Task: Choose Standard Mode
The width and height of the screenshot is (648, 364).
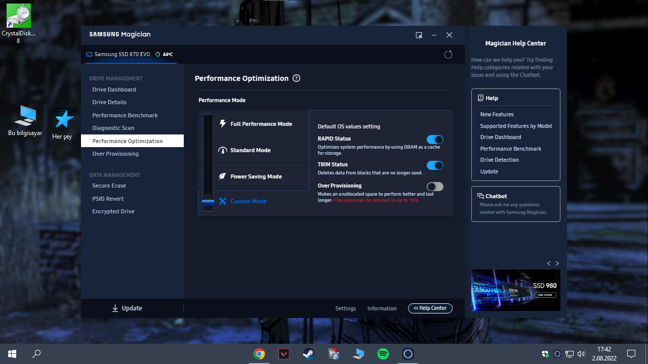Action: (x=261, y=150)
